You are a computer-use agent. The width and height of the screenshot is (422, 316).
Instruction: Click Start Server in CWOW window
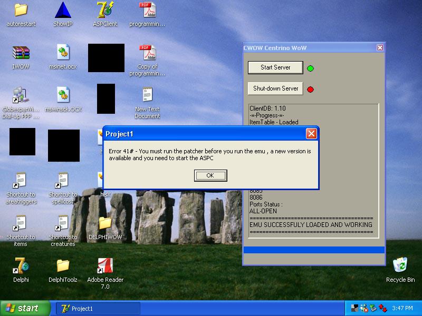pos(275,67)
